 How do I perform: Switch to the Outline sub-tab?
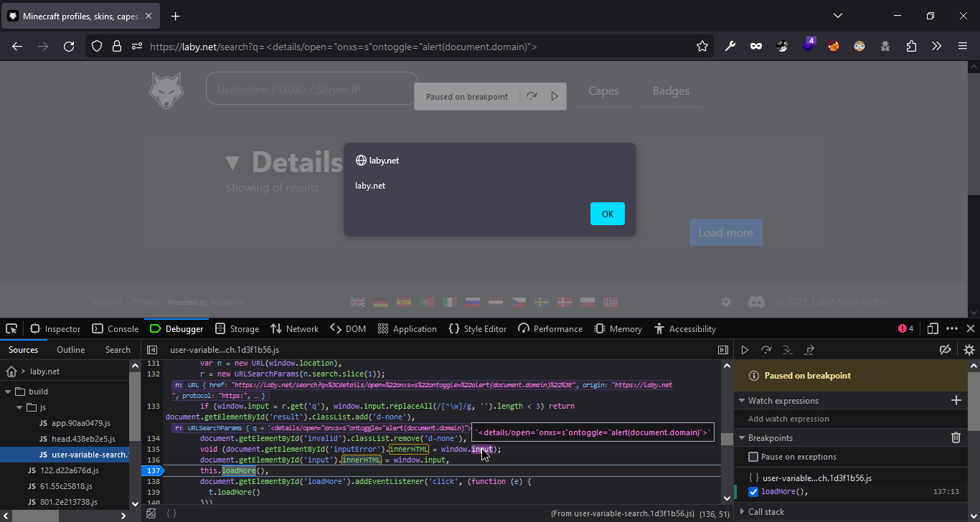pyautogui.click(x=71, y=350)
